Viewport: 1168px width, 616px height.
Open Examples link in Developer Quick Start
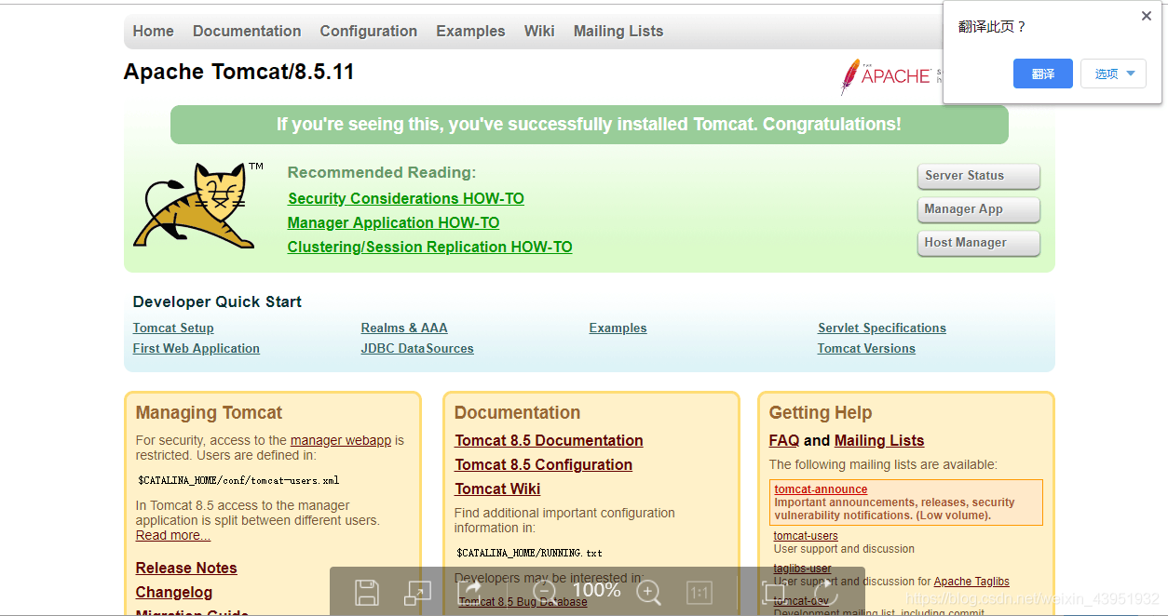coord(618,328)
